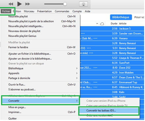The image size is (145, 121).
Task: Select Convertir les balises ID3...
Action: (109, 110)
